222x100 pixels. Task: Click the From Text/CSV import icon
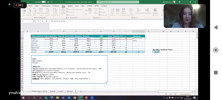click(x=29, y=12)
